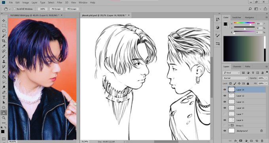Open the Color panel options menu

point(267,17)
